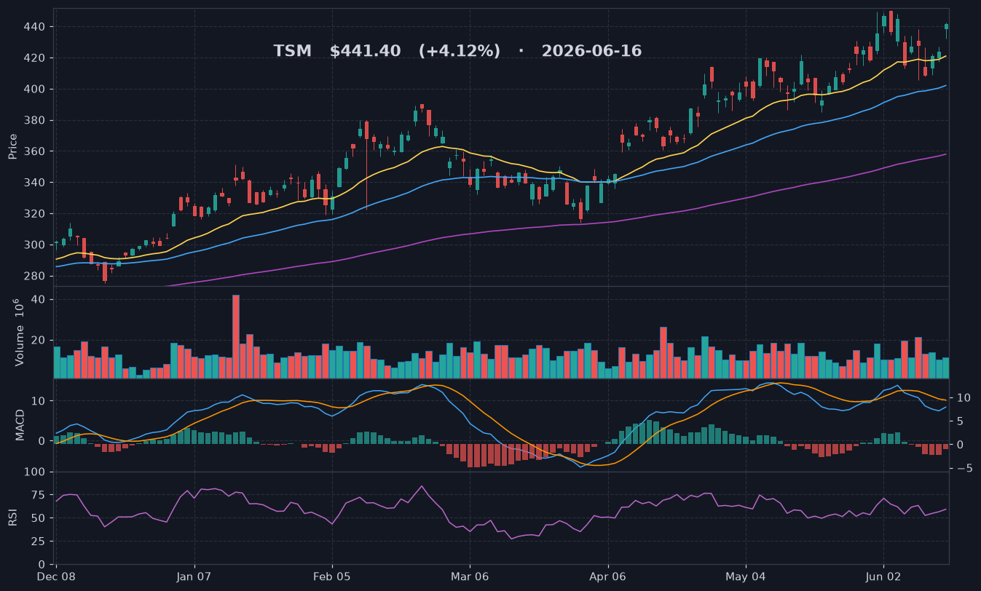Screen dimensions: 981x591
Task: Click the RSI y-axis title
Action: (x=13, y=517)
